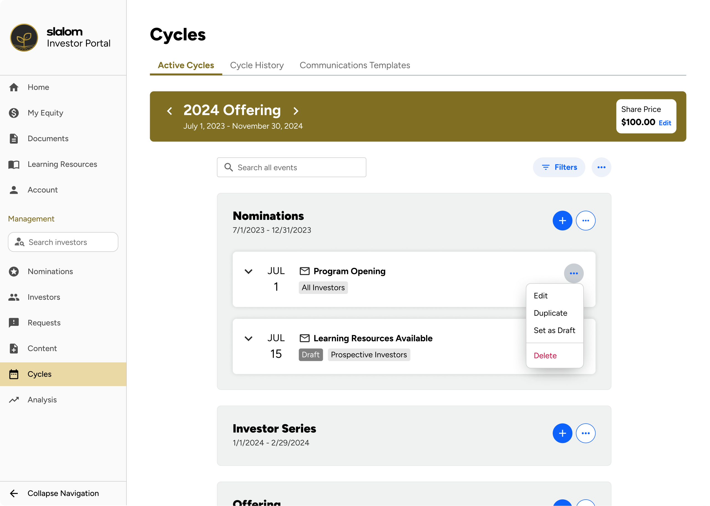Click the Filters button
The image size is (710, 506).
tap(559, 167)
